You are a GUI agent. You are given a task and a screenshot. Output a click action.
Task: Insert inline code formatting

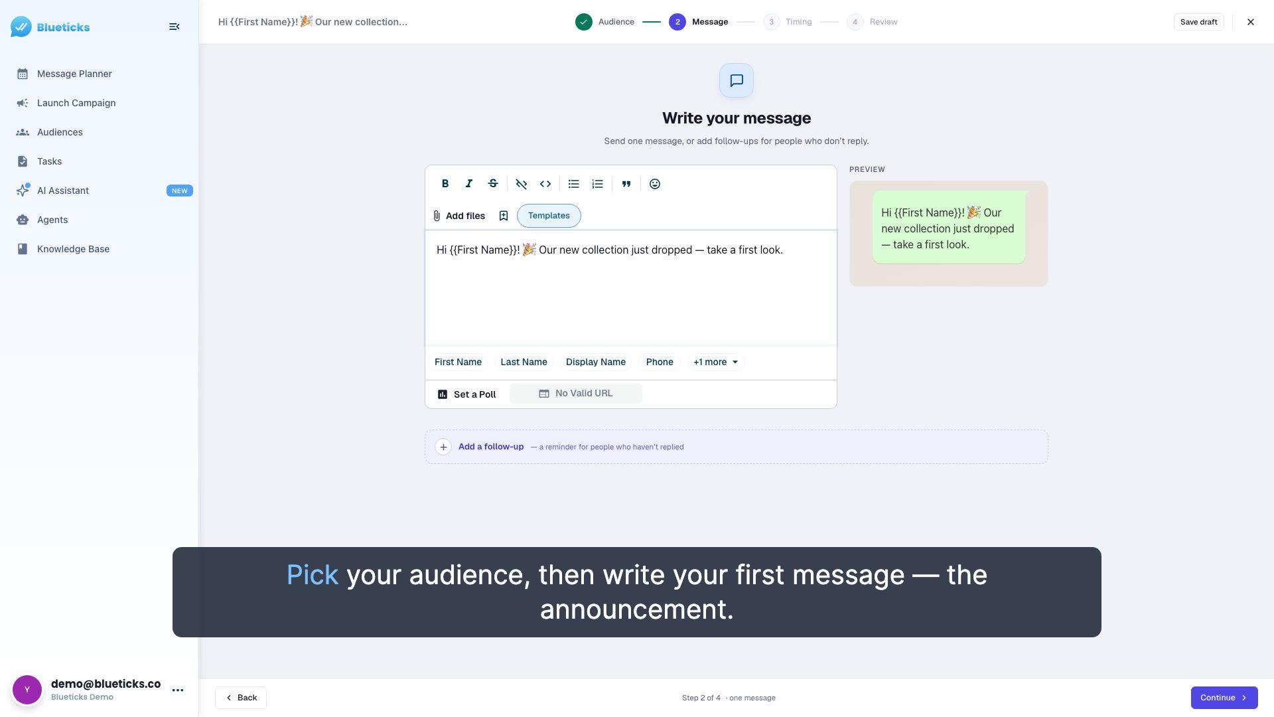pos(545,184)
